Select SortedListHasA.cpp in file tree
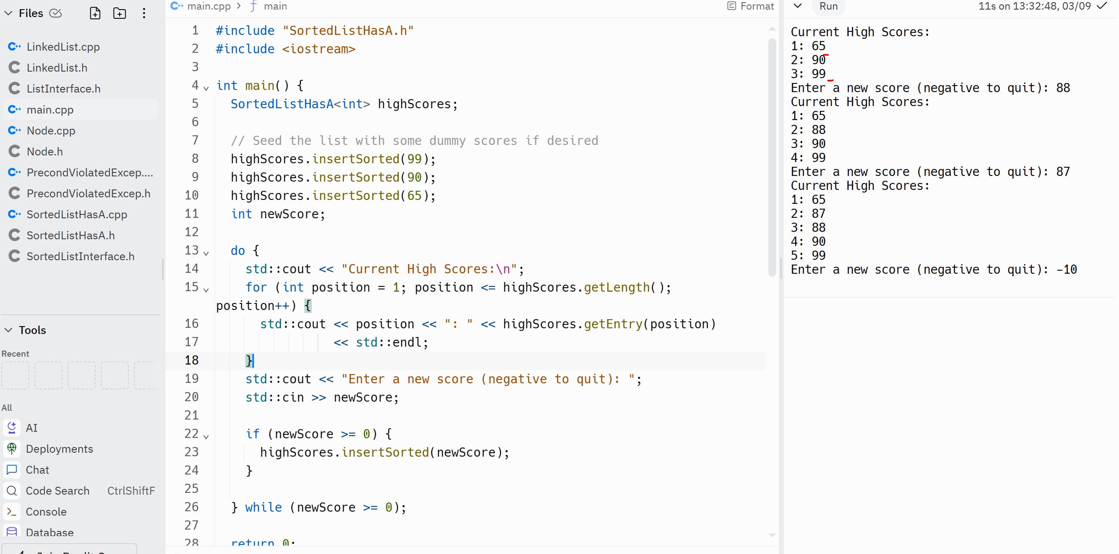Viewport: 1119px width, 554px height. pyautogui.click(x=77, y=214)
